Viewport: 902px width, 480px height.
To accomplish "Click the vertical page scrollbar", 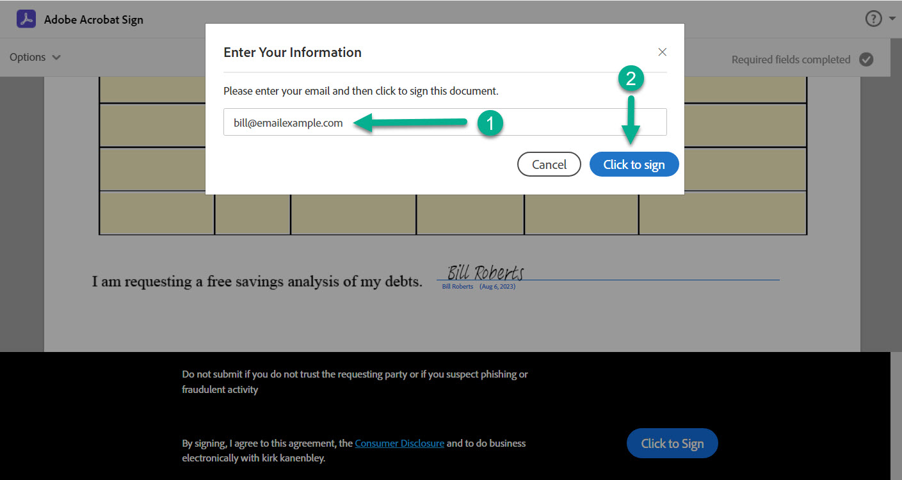I will (x=896, y=259).
